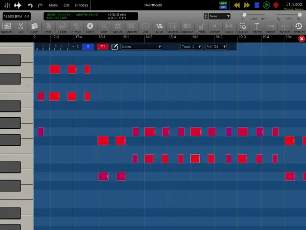Click the Paste clipboard icon
Screen dimensions: 306x230
pyautogui.click(x=48, y=28)
